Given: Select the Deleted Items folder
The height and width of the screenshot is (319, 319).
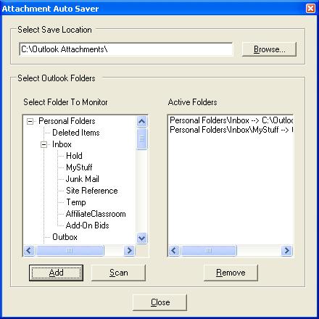Looking at the screenshot, I should coord(76,133).
